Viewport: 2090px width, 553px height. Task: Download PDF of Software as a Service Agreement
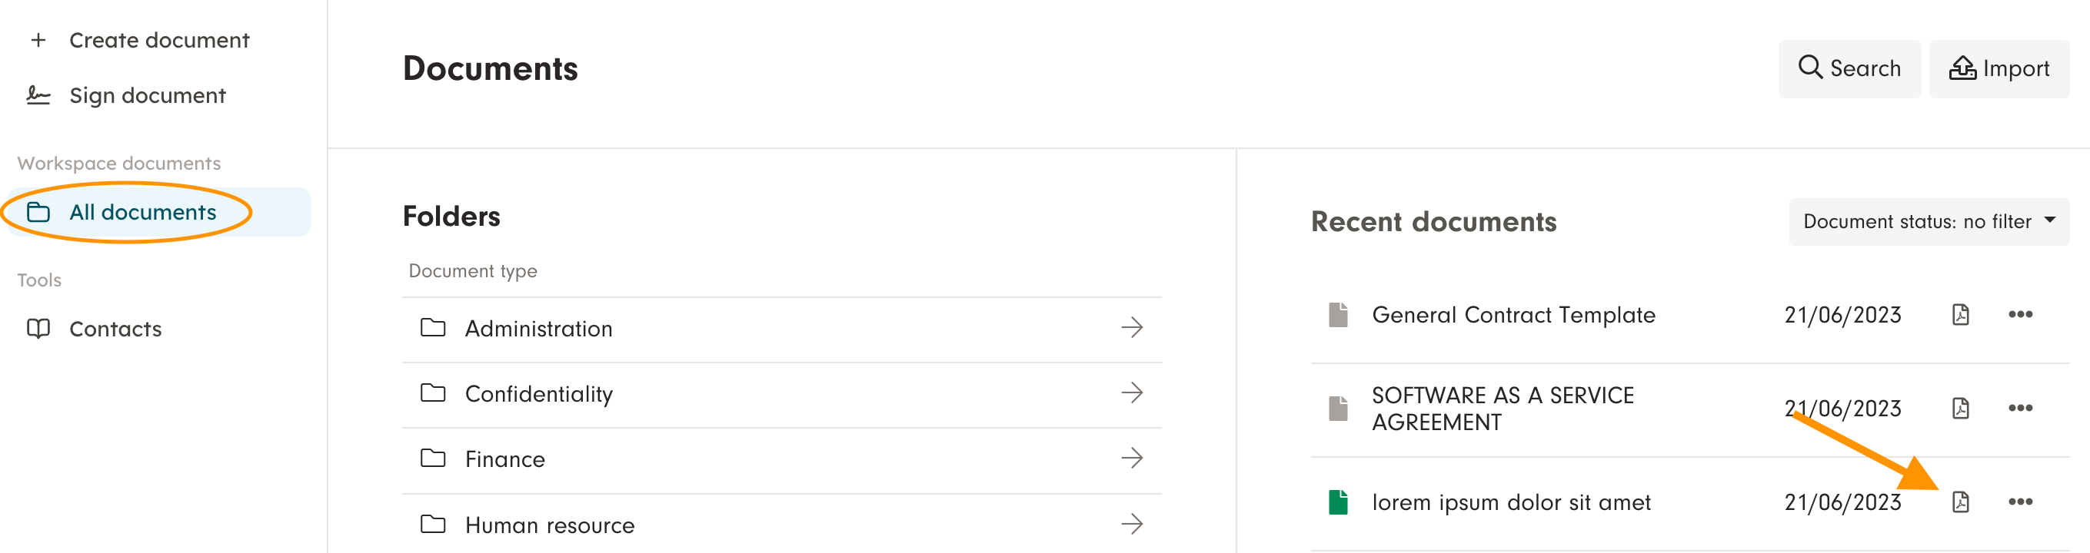pyautogui.click(x=1959, y=408)
